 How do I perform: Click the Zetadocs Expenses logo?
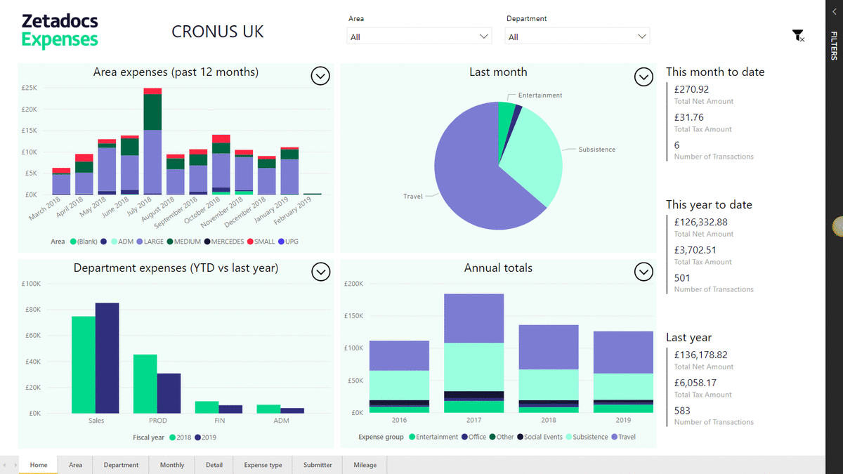click(60, 29)
